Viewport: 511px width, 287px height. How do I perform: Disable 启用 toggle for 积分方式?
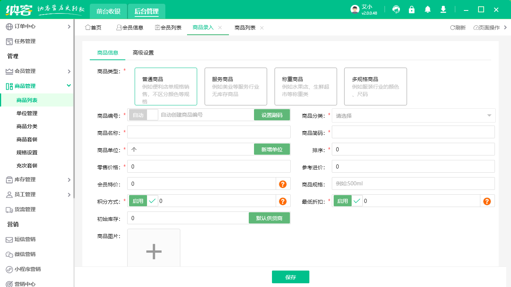138,201
